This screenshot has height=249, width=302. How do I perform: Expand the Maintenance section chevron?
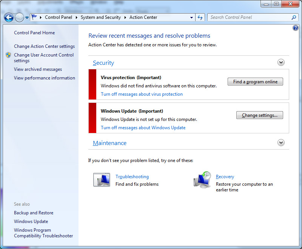point(281,143)
